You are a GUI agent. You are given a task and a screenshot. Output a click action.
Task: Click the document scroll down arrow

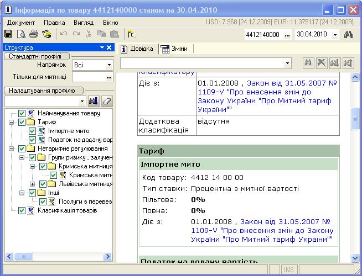[355, 258]
